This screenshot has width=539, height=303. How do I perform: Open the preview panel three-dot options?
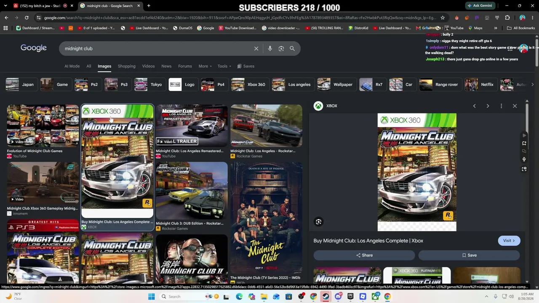(501, 106)
